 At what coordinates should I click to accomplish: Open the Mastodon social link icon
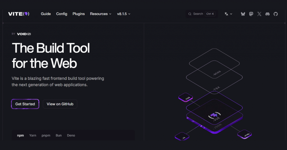(x=251, y=14)
